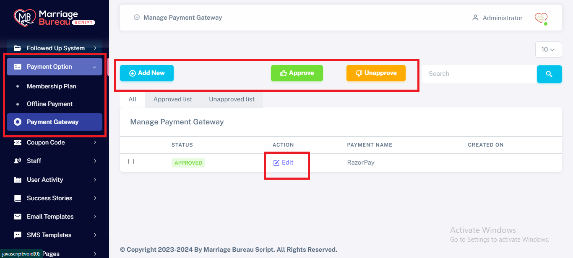Open Membership Plan in the sidebar
This screenshot has height=258, width=573.
coord(52,86)
